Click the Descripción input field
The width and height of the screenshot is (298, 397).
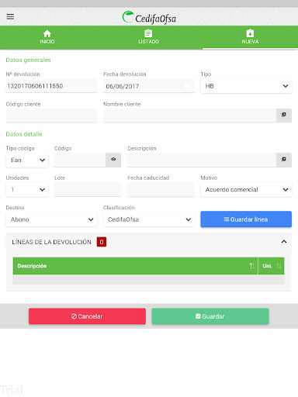point(202,160)
